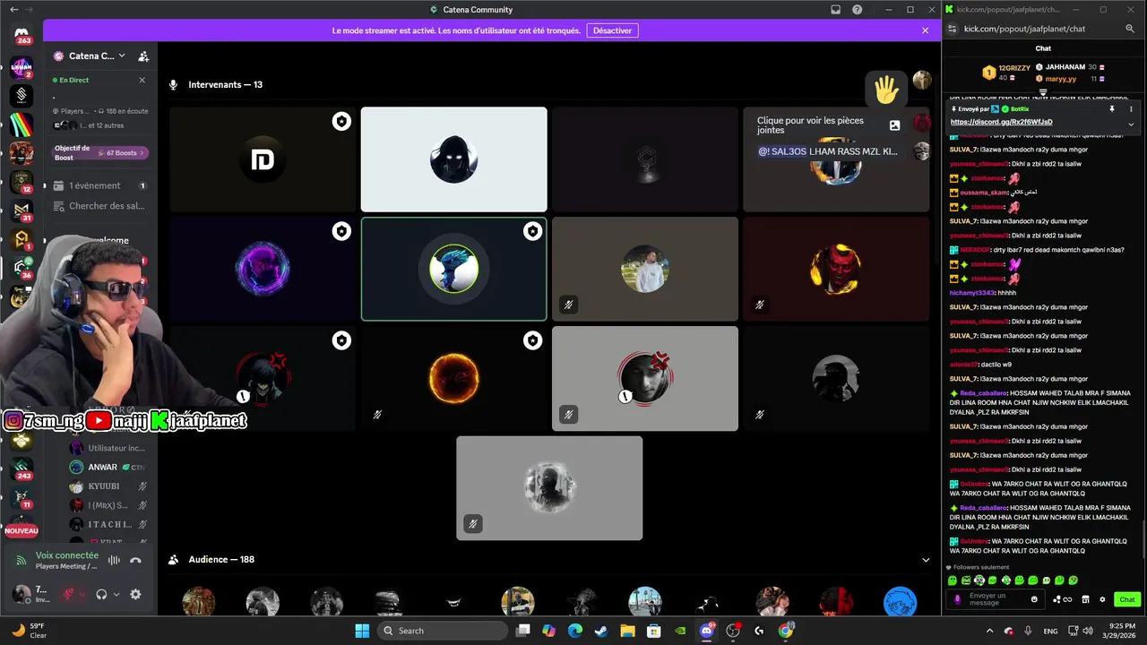Select speaker tile with purple orb avatar
The height and width of the screenshot is (645, 1147).
click(x=263, y=269)
